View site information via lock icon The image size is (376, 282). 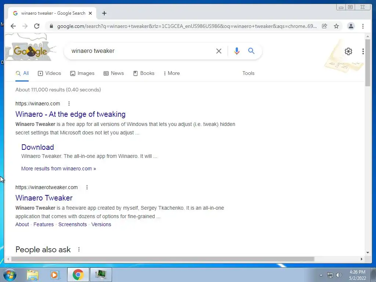click(x=51, y=26)
